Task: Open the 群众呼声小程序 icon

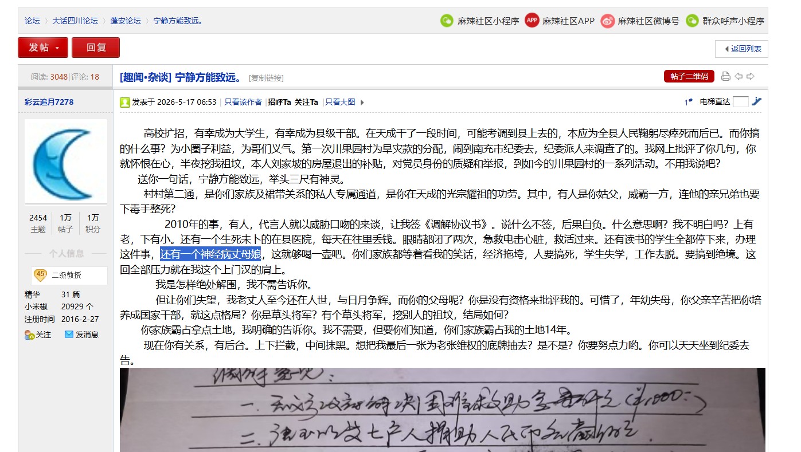Action: coord(693,21)
